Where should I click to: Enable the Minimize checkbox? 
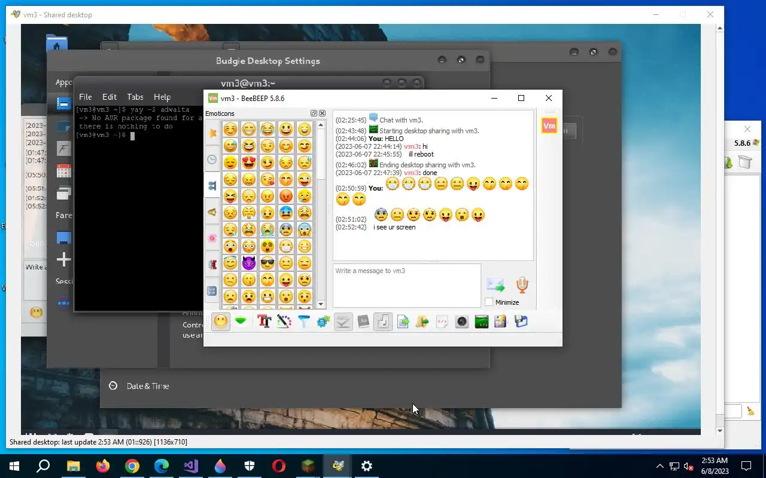pos(489,302)
